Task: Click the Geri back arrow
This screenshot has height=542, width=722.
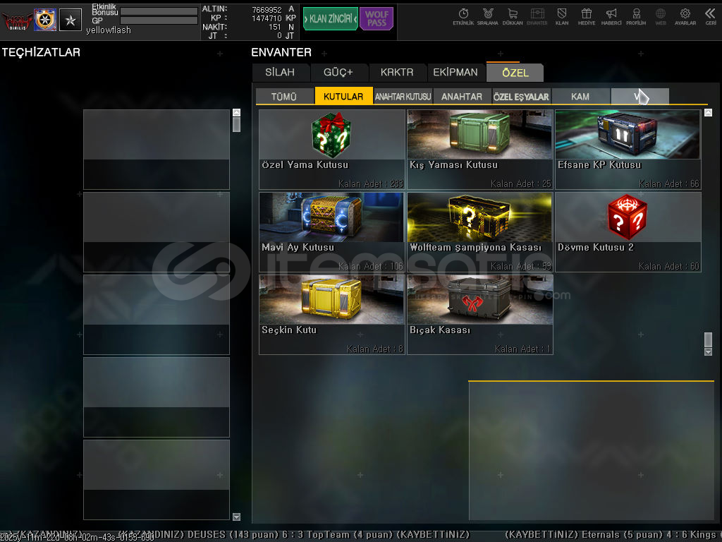Action: (x=710, y=16)
